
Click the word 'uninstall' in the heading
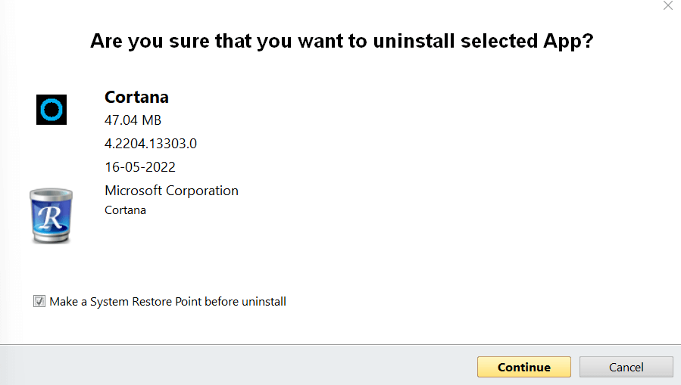[419, 41]
